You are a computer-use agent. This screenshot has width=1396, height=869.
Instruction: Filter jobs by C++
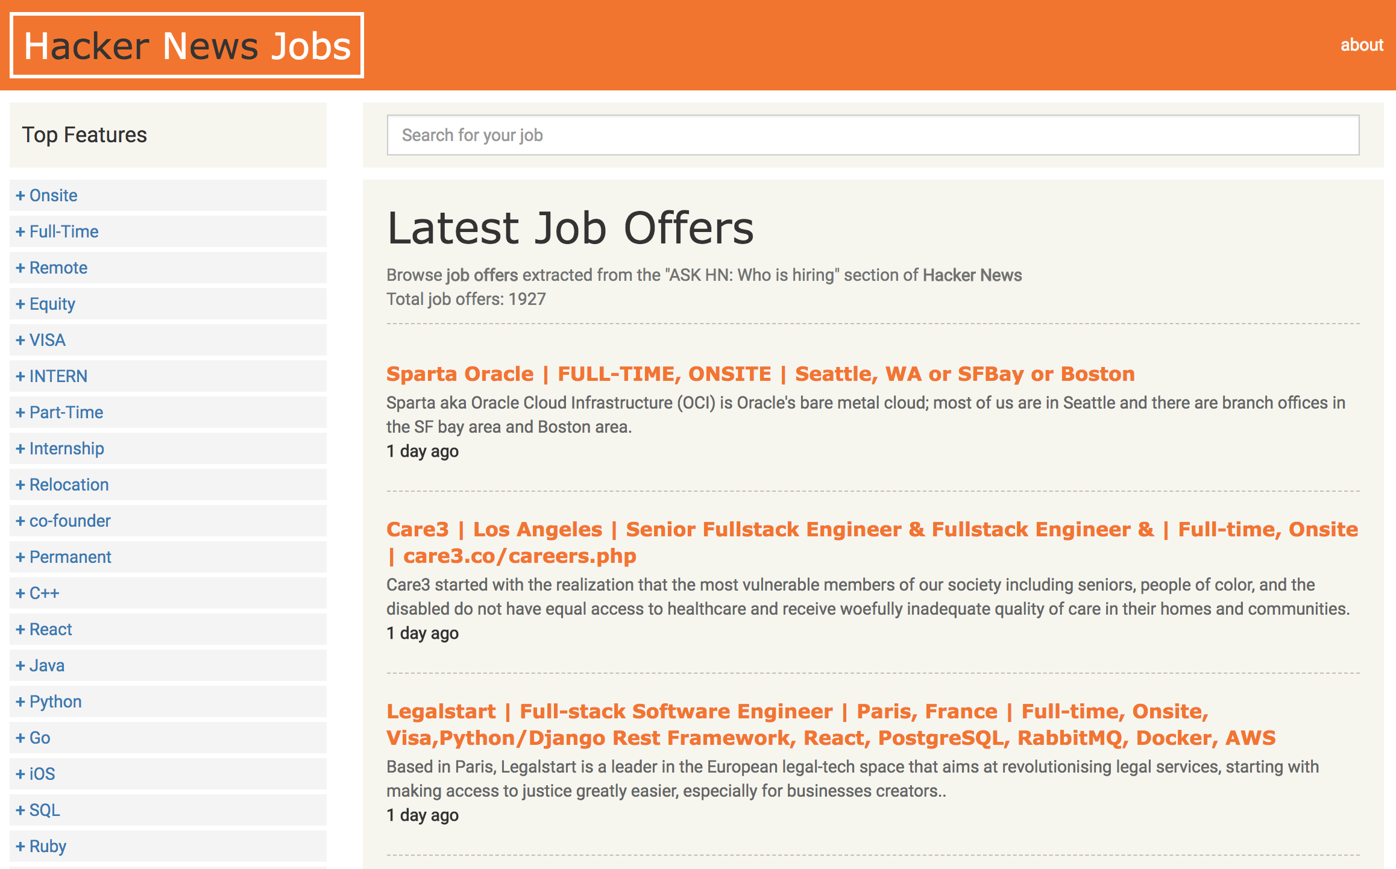168,593
